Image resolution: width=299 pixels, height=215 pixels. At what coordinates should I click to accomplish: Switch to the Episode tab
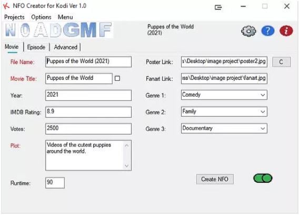click(36, 47)
